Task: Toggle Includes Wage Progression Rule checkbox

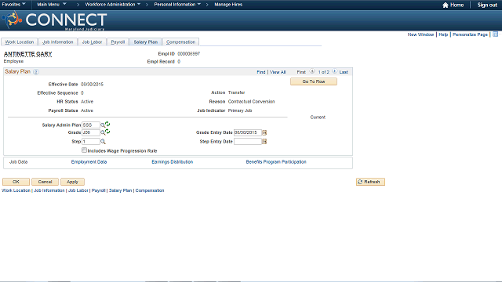Action: pyautogui.click(x=84, y=150)
